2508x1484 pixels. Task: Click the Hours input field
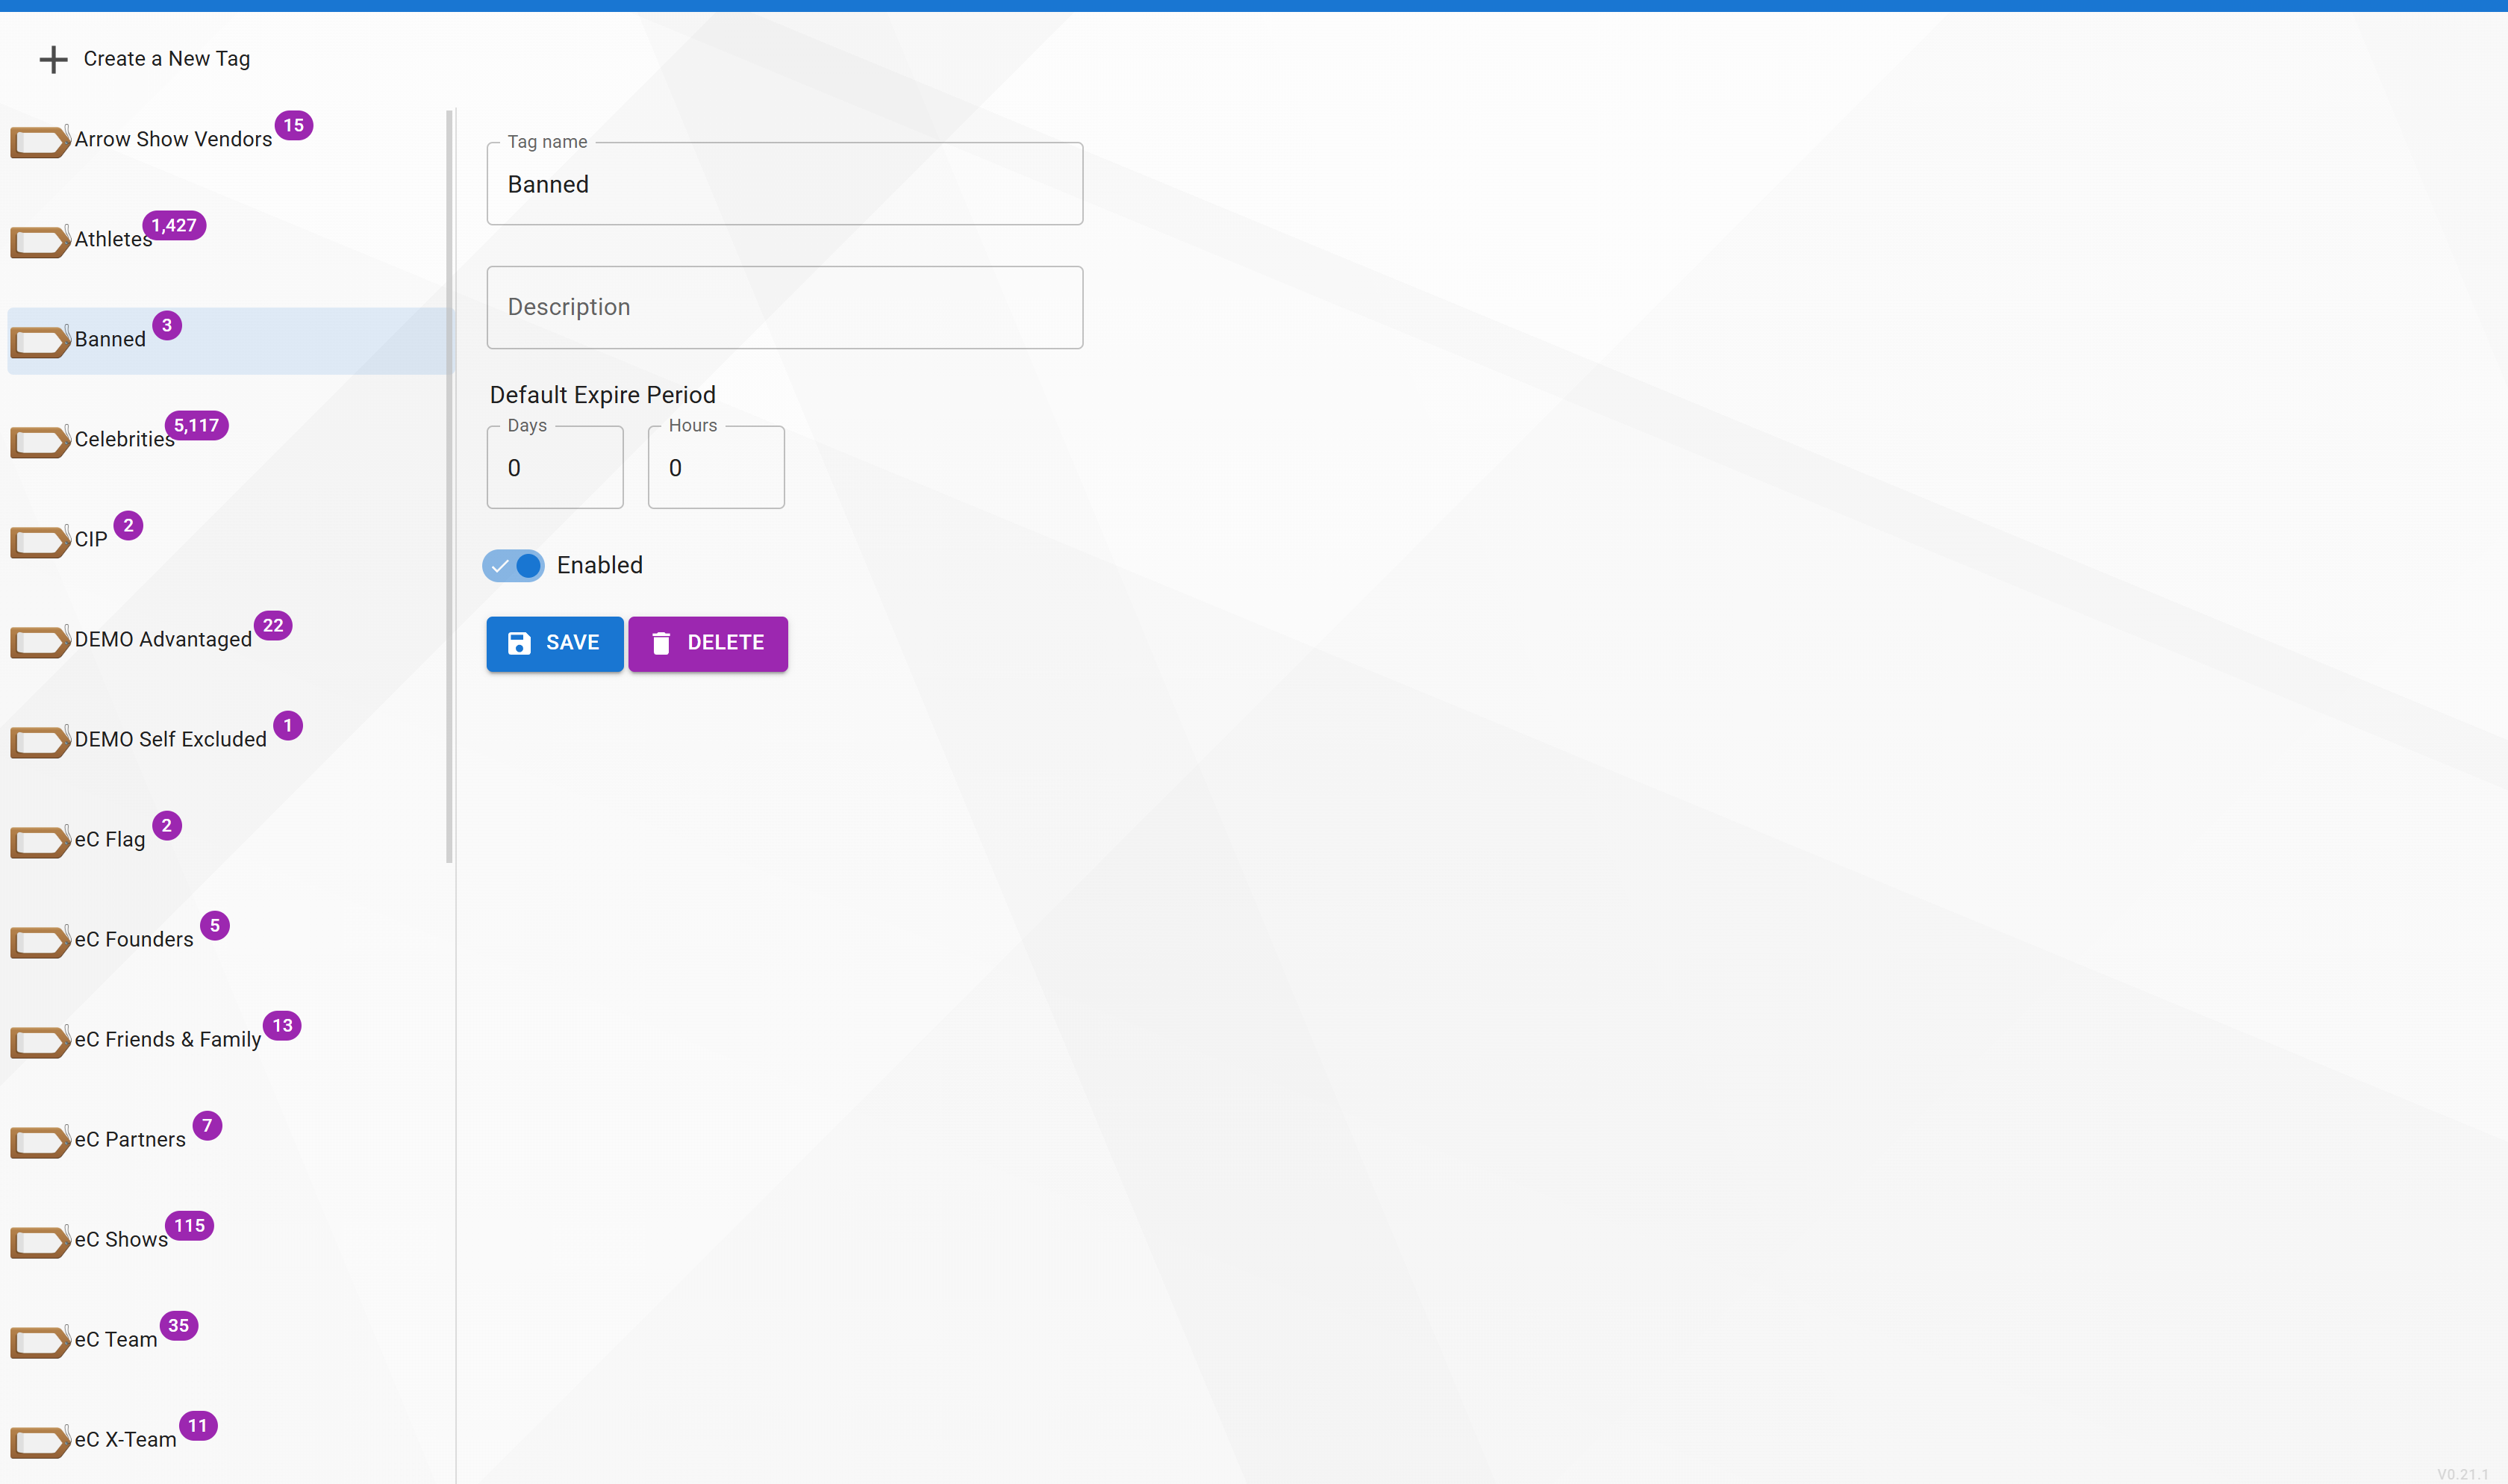coord(716,468)
